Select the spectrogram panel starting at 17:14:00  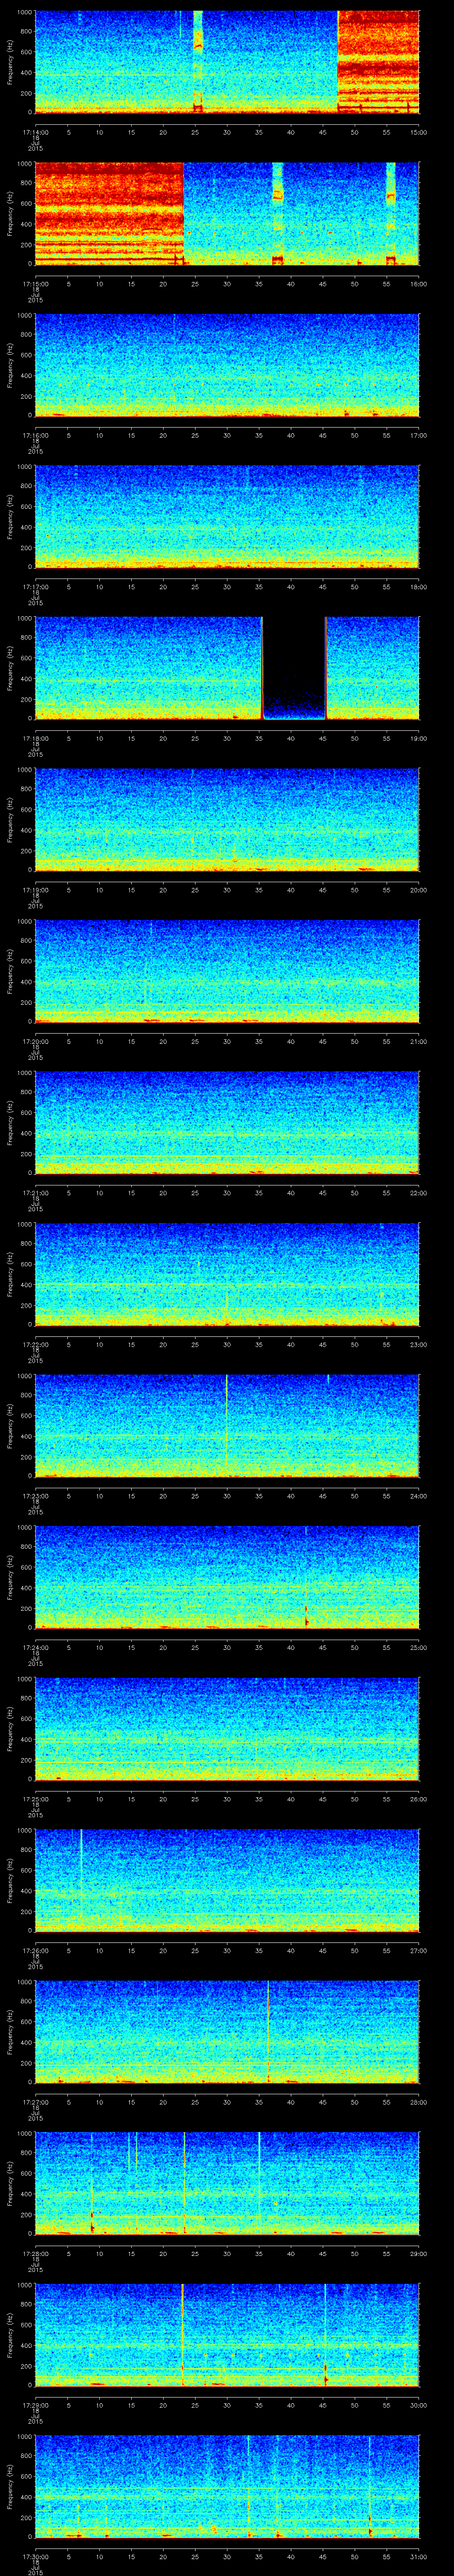coord(227,62)
